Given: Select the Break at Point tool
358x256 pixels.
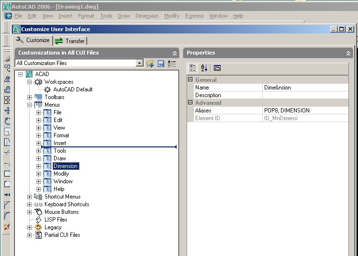Looking at the screenshot, I should [7, 174].
